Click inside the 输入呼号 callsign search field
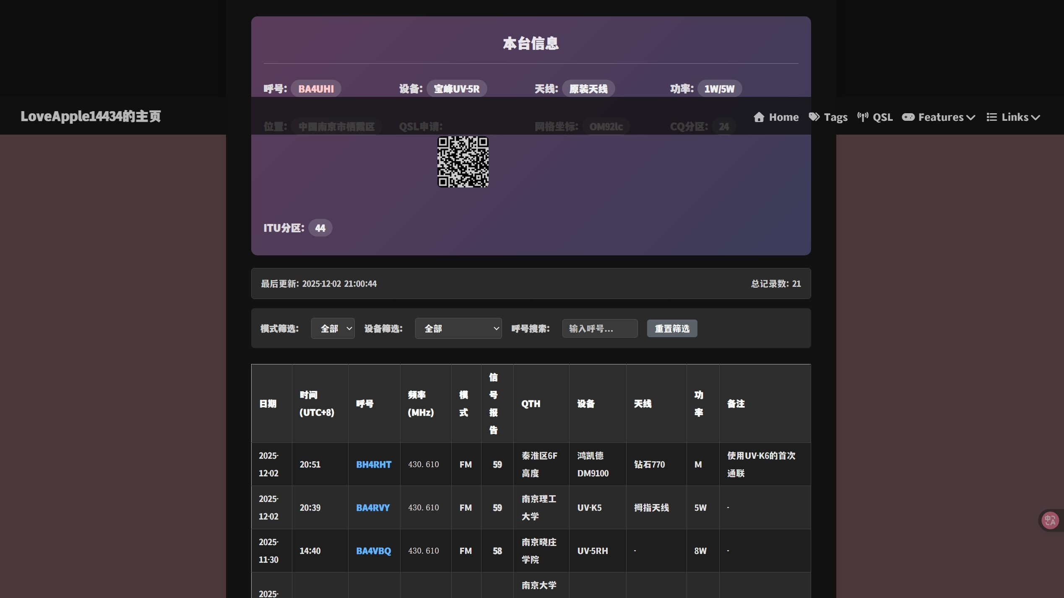This screenshot has width=1064, height=598. [x=599, y=328]
